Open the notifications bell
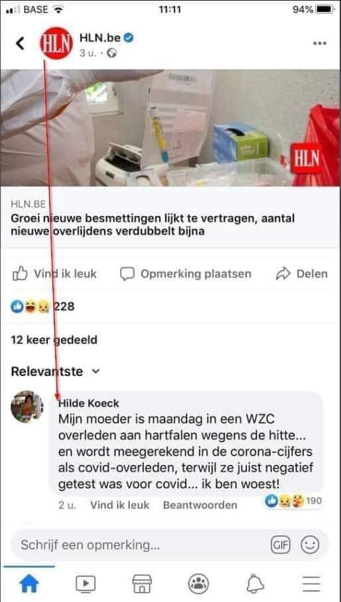This screenshot has height=602, width=341. (255, 584)
